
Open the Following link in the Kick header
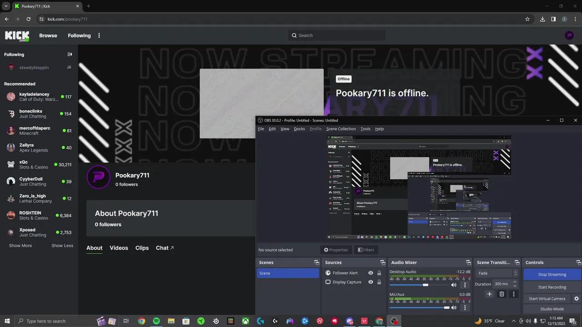79,35
